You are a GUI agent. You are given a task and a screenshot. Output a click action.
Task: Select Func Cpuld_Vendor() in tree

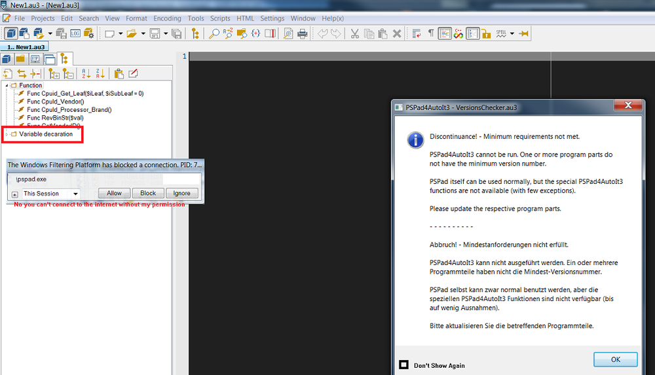coord(56,102)
